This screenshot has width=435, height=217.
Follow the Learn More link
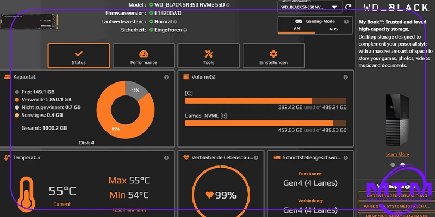click(397, 154)
